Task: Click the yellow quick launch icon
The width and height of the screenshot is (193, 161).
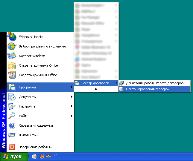Action: (x=48, y=157)
